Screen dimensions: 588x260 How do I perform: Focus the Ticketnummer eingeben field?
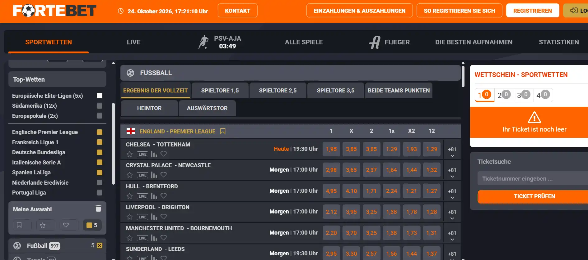coord(533,179)
